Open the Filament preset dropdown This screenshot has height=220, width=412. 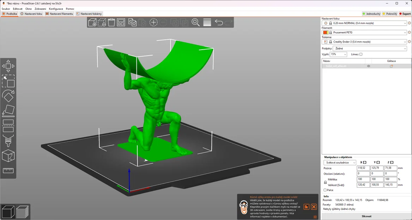click(x=364, y=32)
